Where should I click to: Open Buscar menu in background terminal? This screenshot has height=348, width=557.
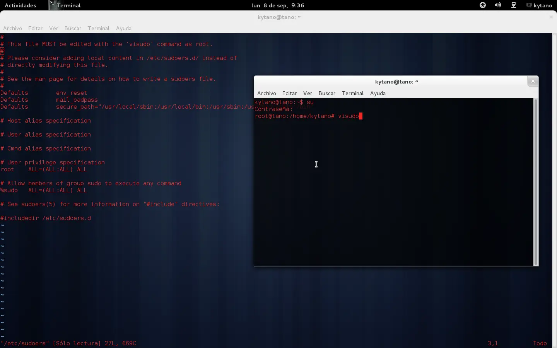coord(73,28)
